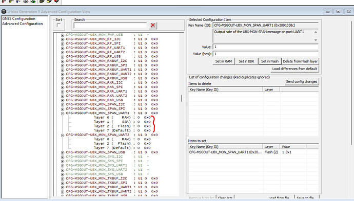Click the Set in RAM button
This screenshot has width=354, height=201.
click(224, 61)
